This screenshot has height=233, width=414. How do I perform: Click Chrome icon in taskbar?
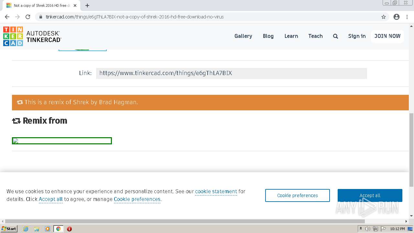(x=59, y=229)
